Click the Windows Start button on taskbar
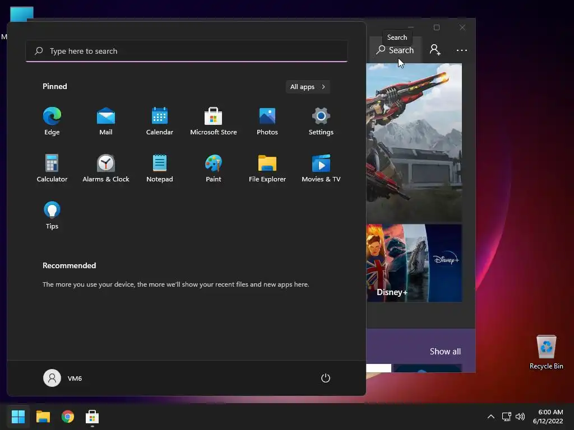This screenshot has width=574, height=430. click(18, 417)
